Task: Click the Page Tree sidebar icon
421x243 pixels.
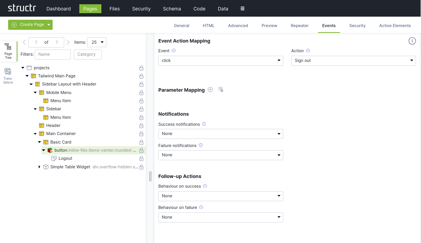Action: point(8,51)
